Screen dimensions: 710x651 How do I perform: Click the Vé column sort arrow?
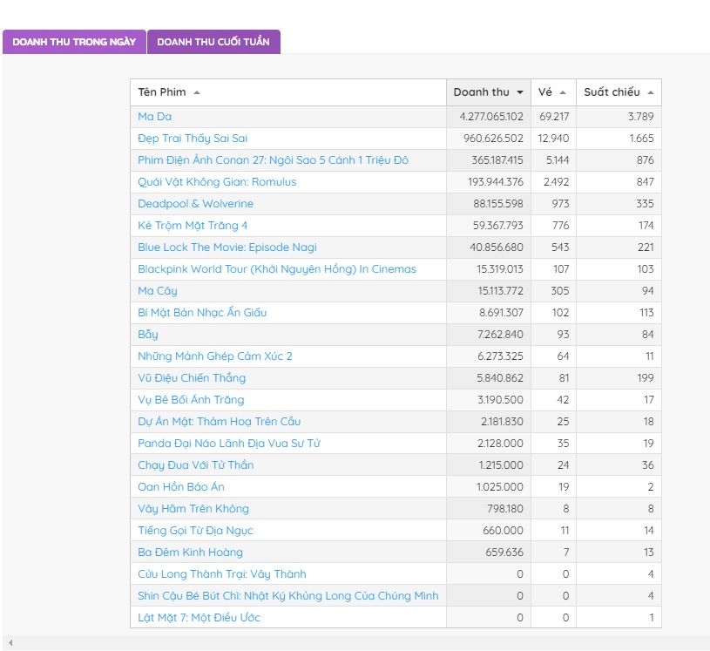coord(563,92)
